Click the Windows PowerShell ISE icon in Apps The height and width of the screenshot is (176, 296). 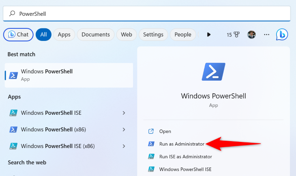13,113
